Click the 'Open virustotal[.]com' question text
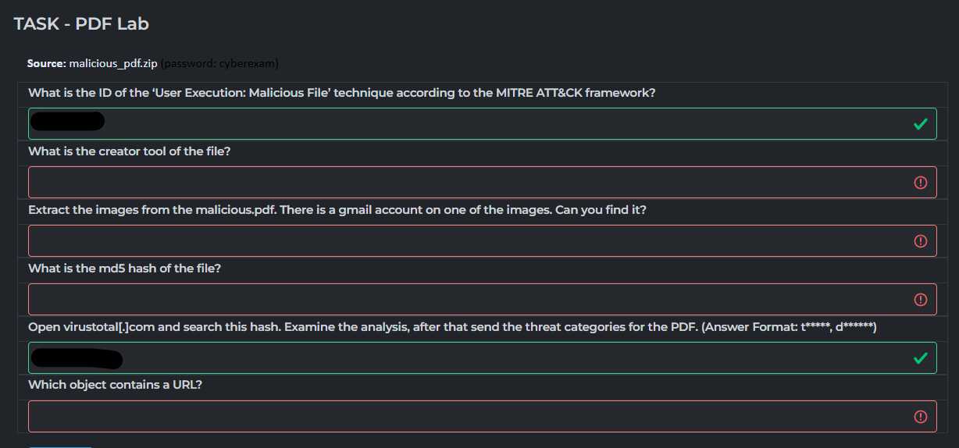The height and width of the screenshot is (448, 959). pos(452,327)
